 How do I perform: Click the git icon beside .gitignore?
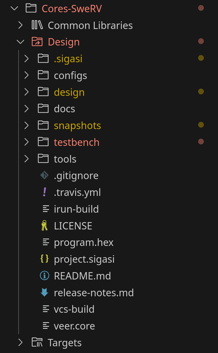point(44,175)
